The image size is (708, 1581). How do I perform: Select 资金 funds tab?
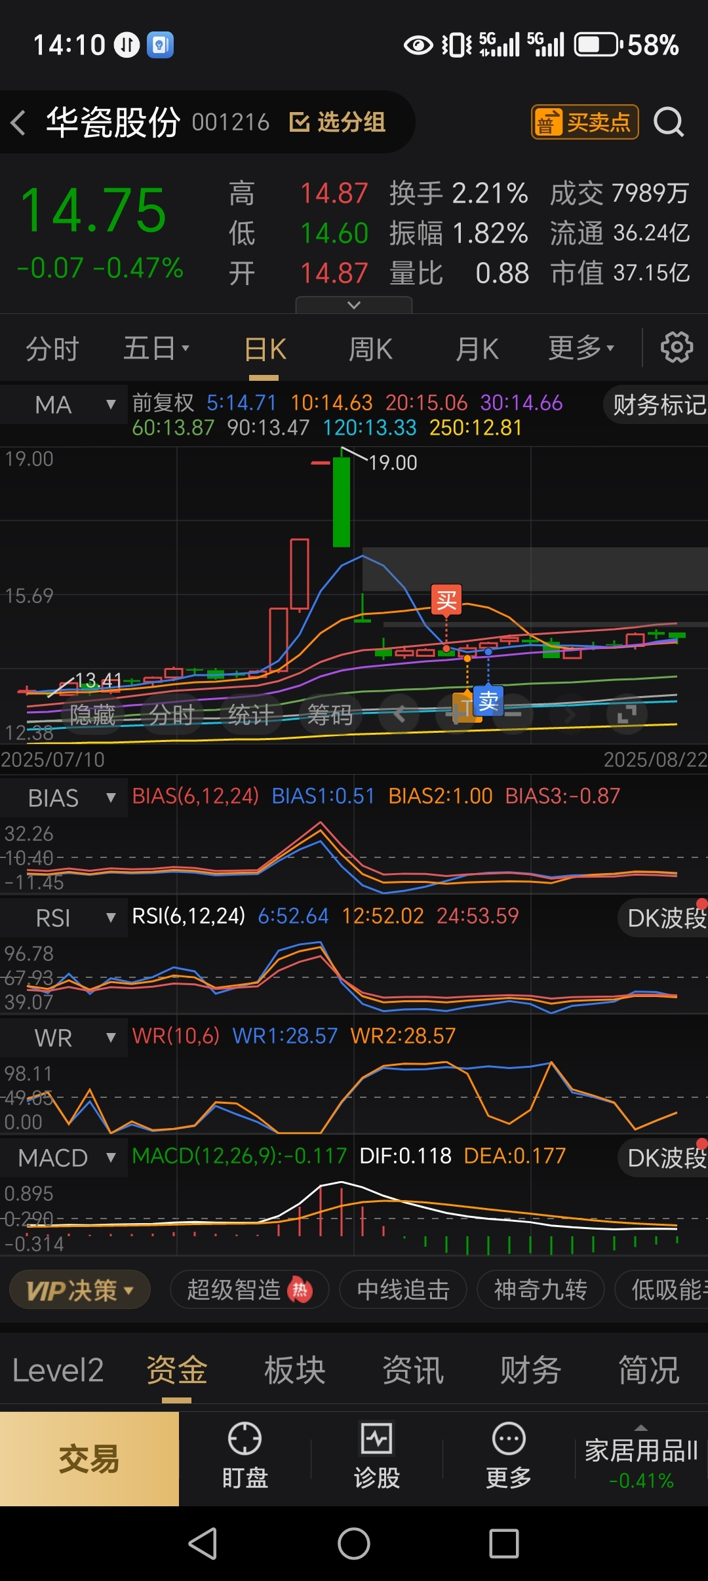pos(176,1370)
